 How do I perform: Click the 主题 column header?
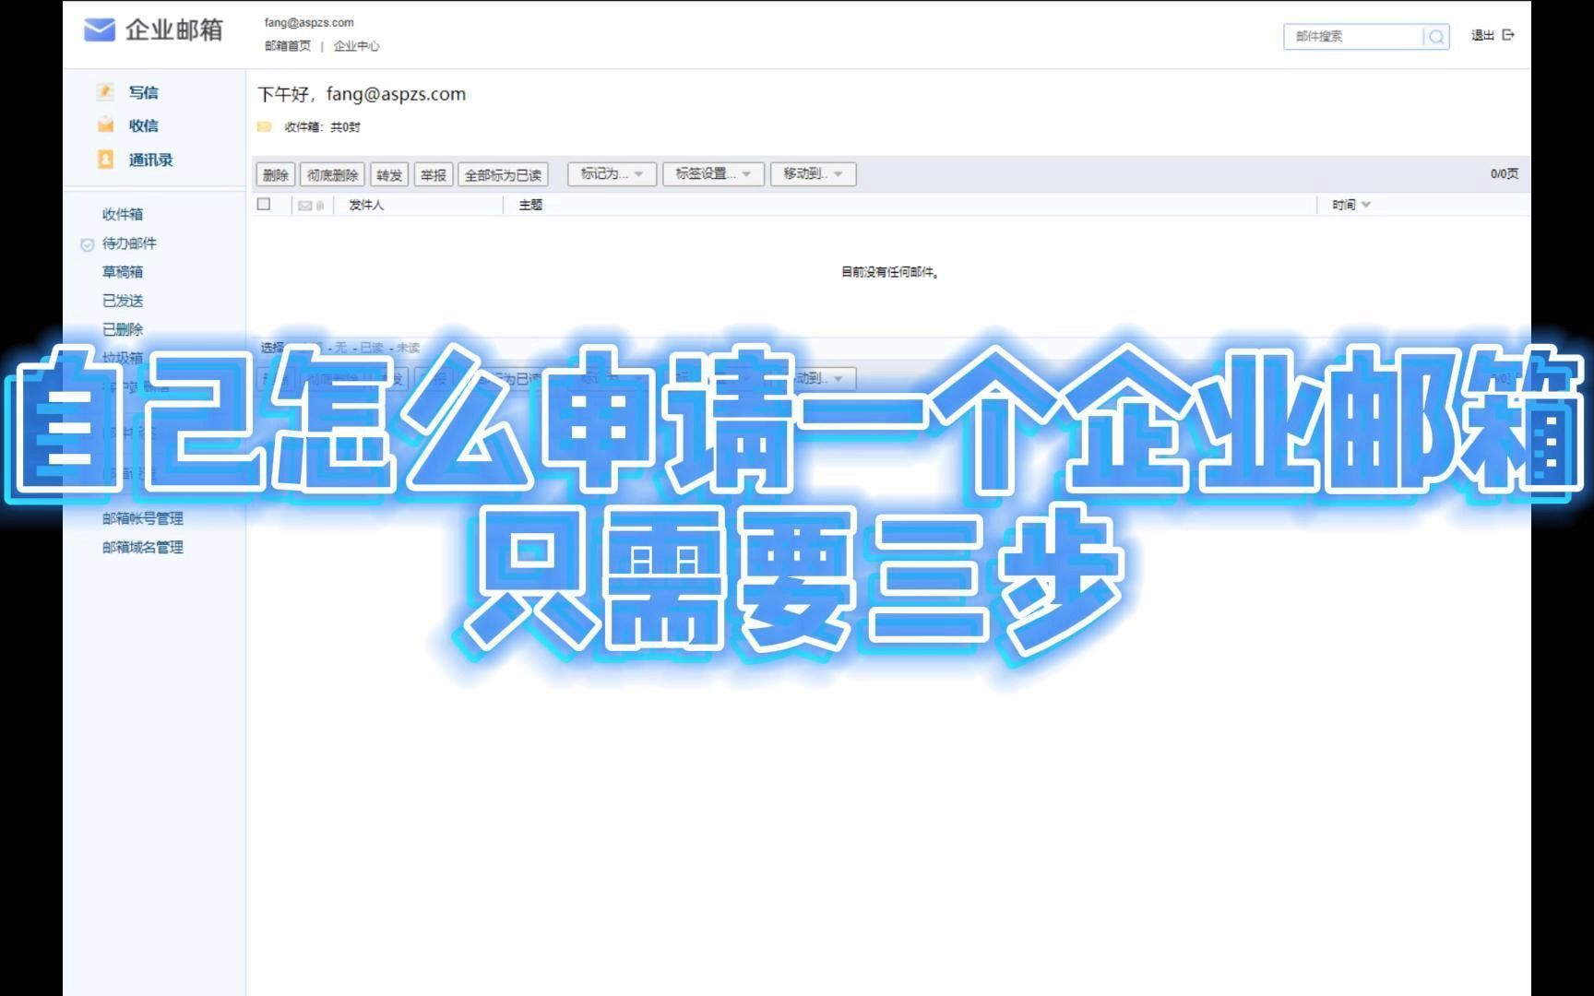pos(530,205)
